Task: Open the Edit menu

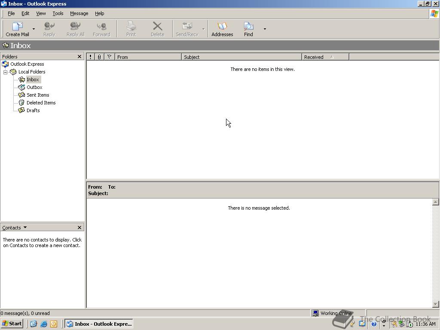Action: click(25, 13)
